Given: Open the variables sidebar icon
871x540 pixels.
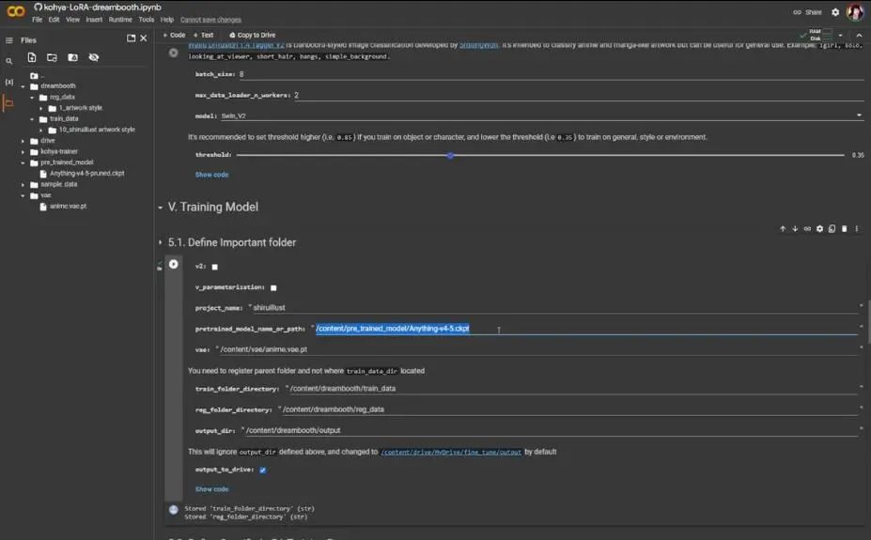Looking at the screenshot, I should coord(8,82).
